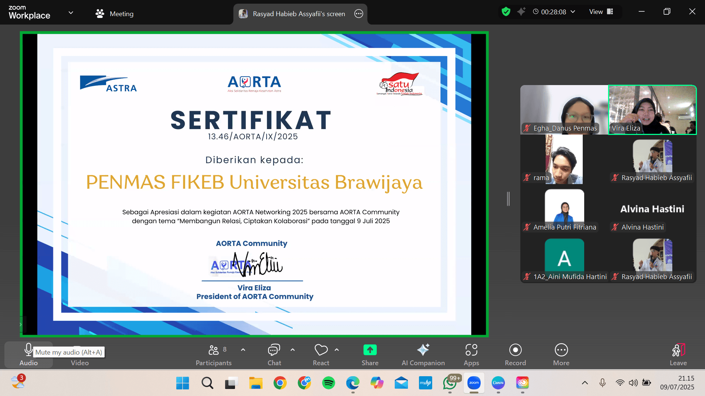Switch to the Meeting tab
The image size is (705, 396).
coord(114,14)
